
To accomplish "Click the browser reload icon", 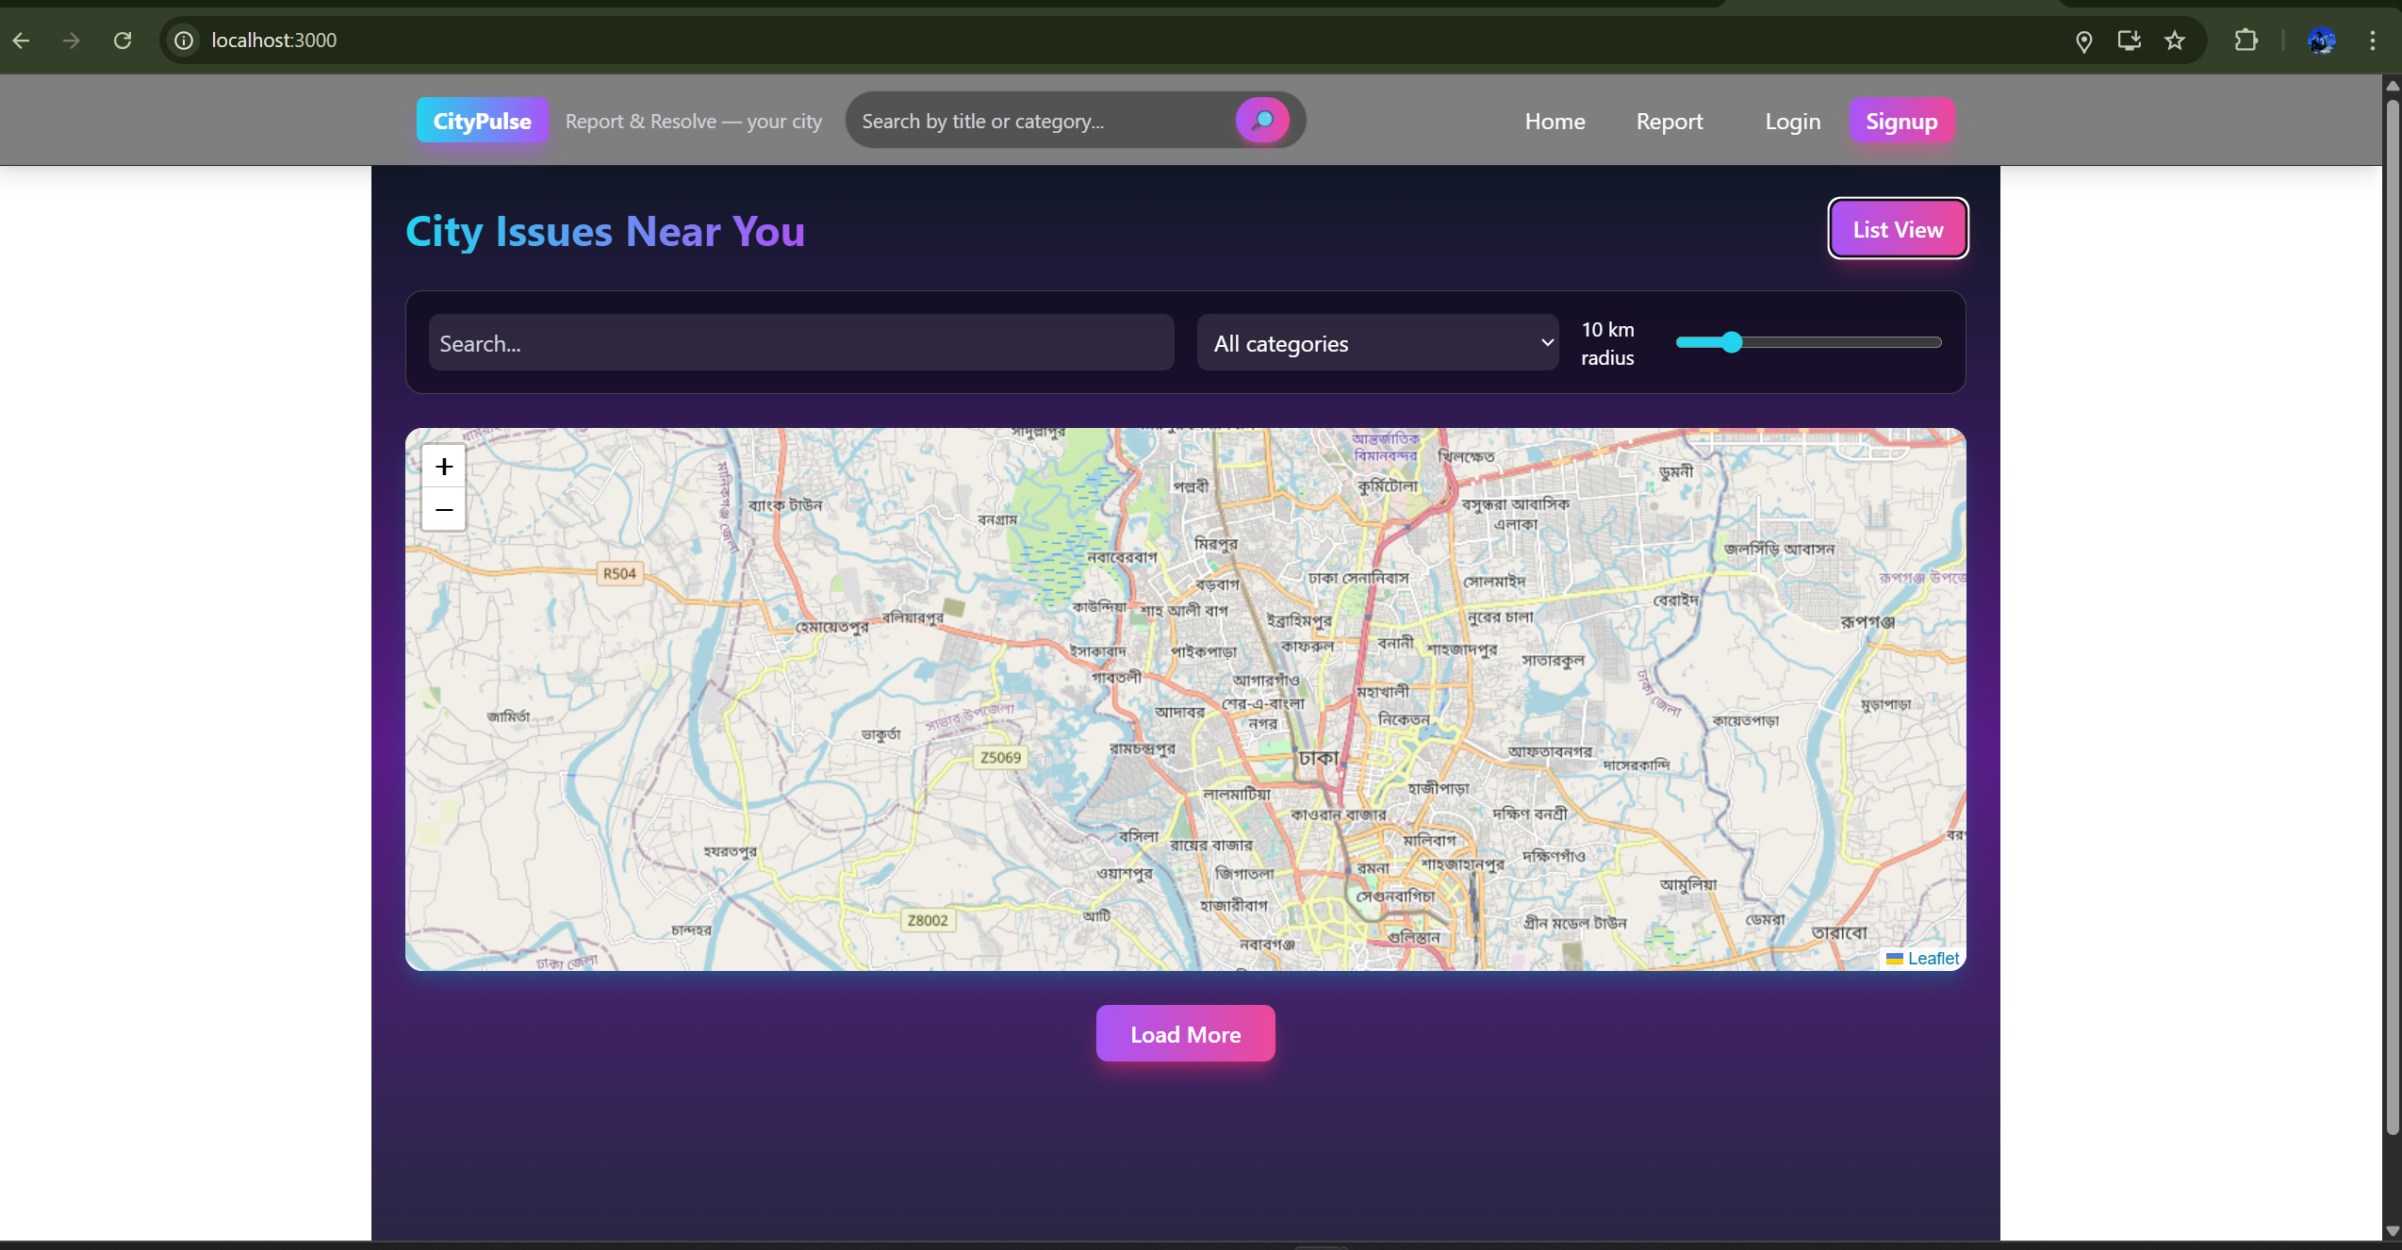I will (123, 41).
